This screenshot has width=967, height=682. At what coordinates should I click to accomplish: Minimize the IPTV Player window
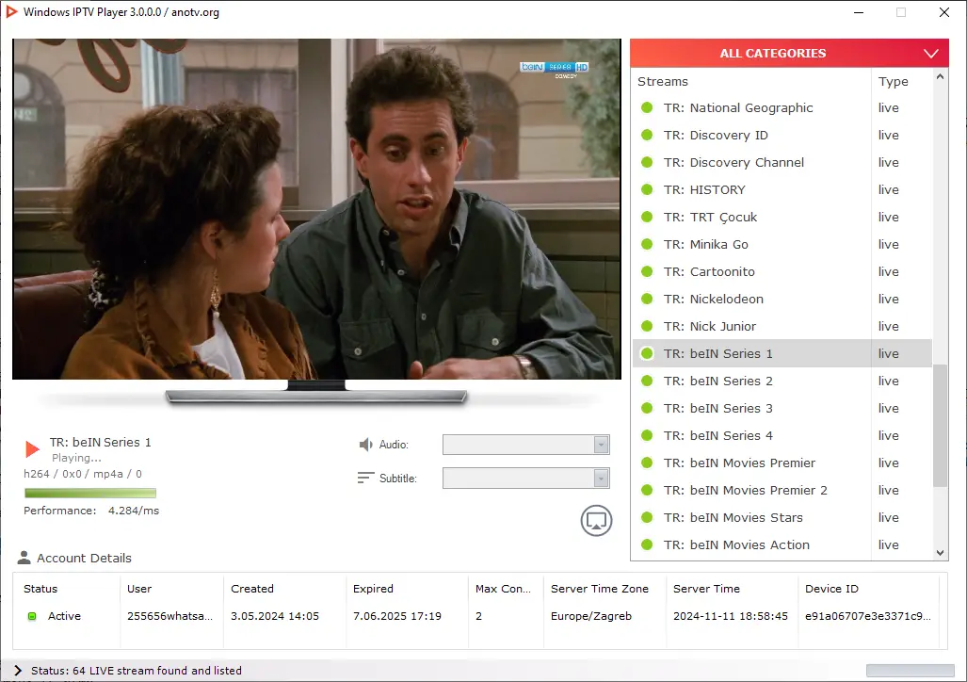click(x=859, y=12)
